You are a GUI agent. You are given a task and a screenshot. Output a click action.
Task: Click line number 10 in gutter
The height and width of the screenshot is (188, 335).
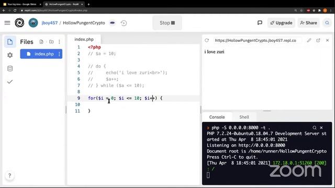pyautogui.click(x=77, y=104)
